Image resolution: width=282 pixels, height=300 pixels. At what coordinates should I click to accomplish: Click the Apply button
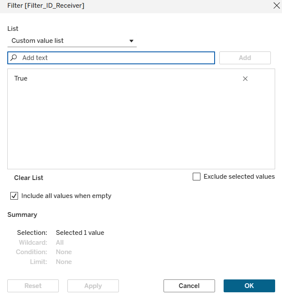tap(93, 286)
